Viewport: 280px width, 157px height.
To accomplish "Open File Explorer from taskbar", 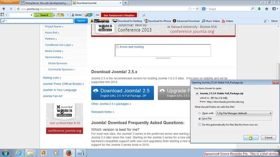I will click(x=30, y=153).
